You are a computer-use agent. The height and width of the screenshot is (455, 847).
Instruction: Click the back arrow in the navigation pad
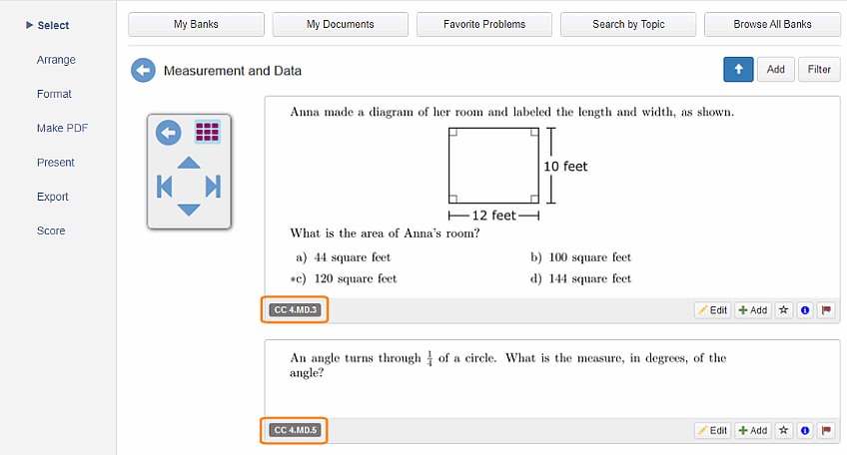click(x=169, y=133)
